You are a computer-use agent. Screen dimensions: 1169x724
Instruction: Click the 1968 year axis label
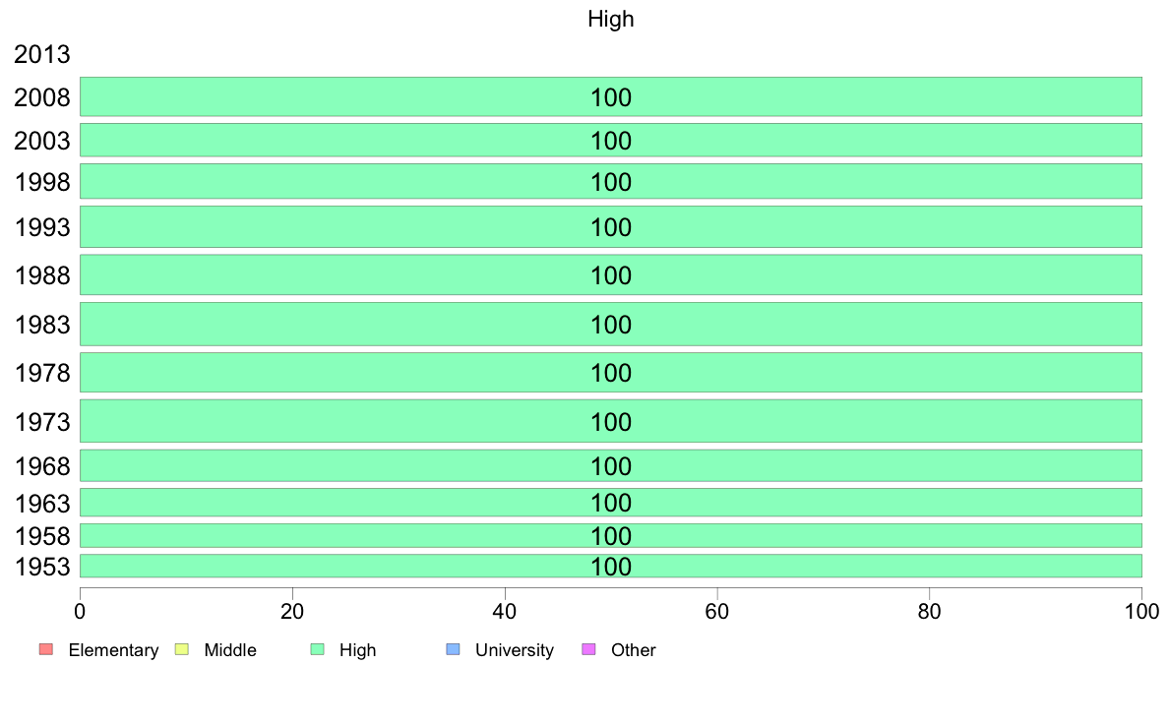(x=42, y=466)
